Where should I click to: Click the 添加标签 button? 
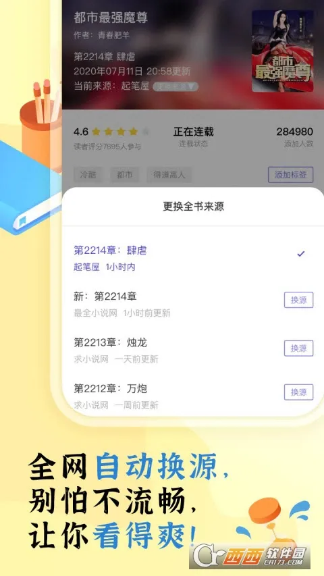(x=290, y=175)
